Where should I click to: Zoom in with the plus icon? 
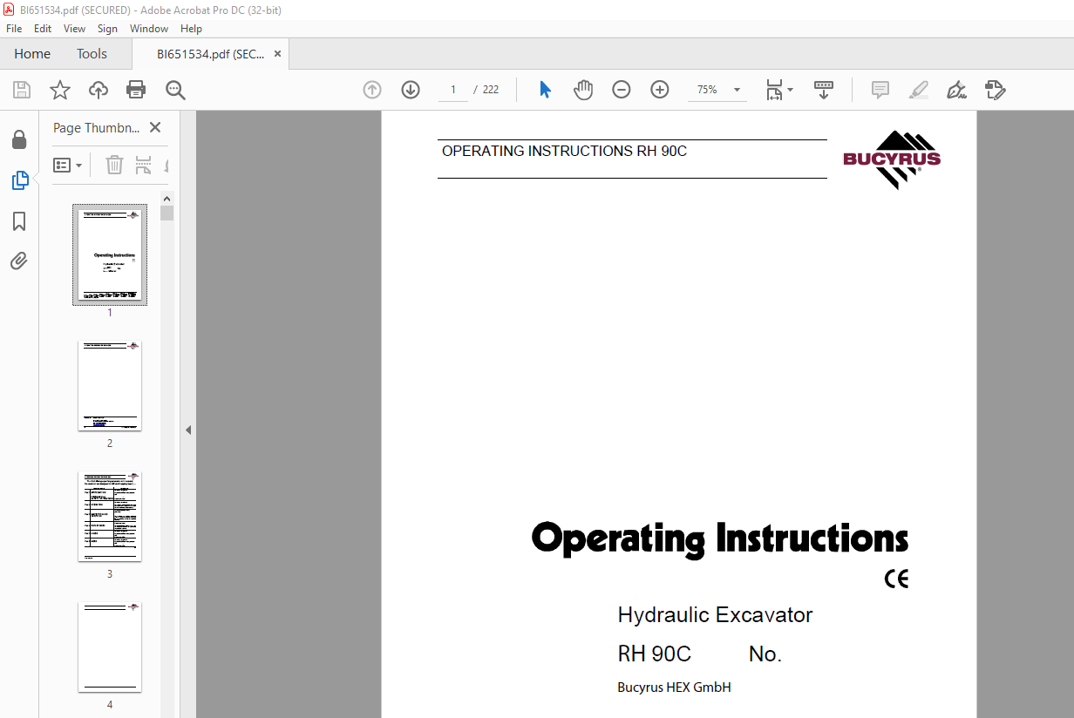click(660, 90)
